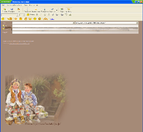Click the blue up-down arrows message style icon

[27, 9]
